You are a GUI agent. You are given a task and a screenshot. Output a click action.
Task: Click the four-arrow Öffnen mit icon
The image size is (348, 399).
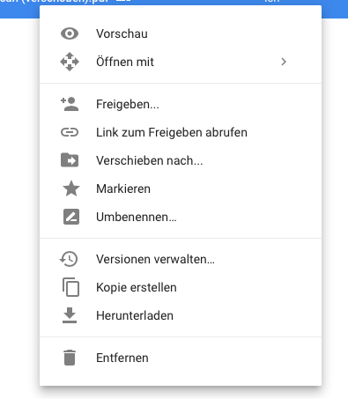click(70, 62)
